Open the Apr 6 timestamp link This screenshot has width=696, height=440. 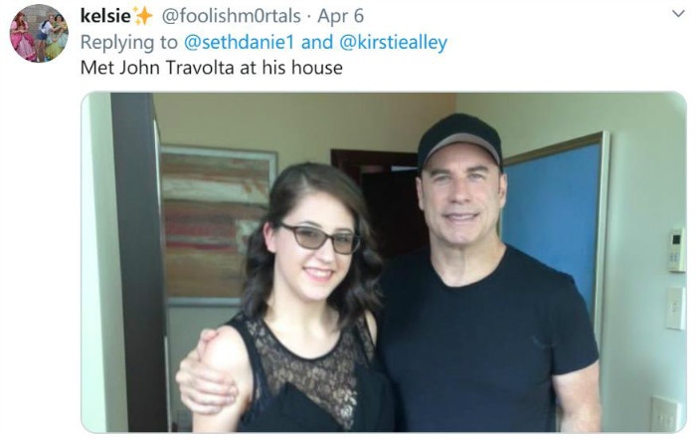click(x=341, y=17)
